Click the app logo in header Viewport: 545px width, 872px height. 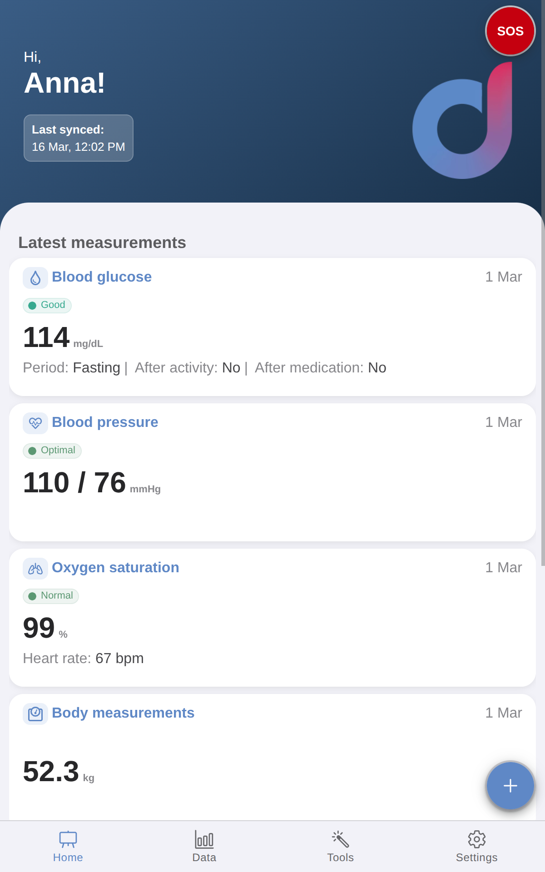click(463, 123)
